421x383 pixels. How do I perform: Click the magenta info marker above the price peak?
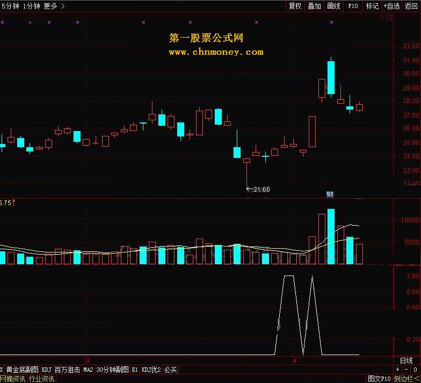pyautogui.click(x=332, y=23)
